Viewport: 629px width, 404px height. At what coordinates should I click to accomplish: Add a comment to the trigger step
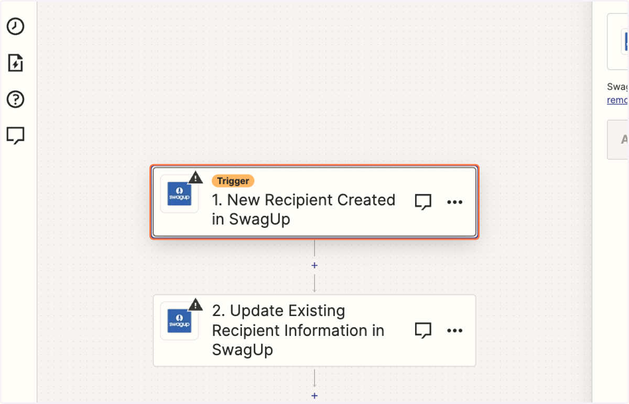(423, 202)
